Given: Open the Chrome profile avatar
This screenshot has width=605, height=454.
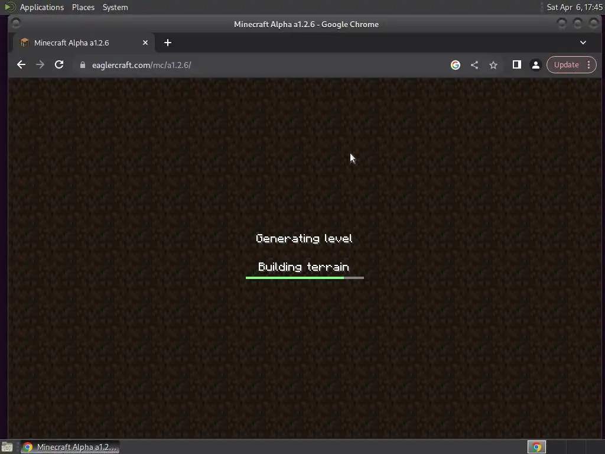Looking at the screenshot, I should (x=535, y=65).
